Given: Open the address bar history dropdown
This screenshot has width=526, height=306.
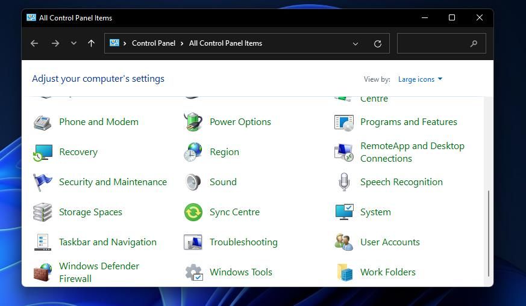Looking at the screenshot, I should pos(355,44).
